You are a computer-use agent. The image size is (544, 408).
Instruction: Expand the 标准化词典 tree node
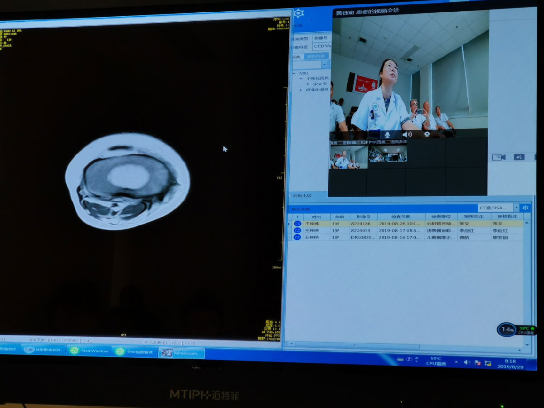coord(301,90)
